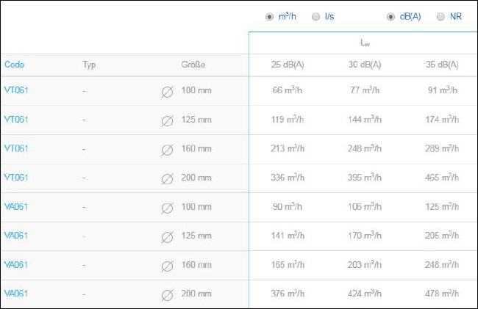Choose the NR noise rating option
This screenshot has width=478, height=309.
pos(440,17)
